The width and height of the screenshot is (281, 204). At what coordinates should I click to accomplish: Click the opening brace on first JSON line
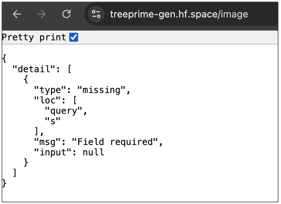point(4,59)
